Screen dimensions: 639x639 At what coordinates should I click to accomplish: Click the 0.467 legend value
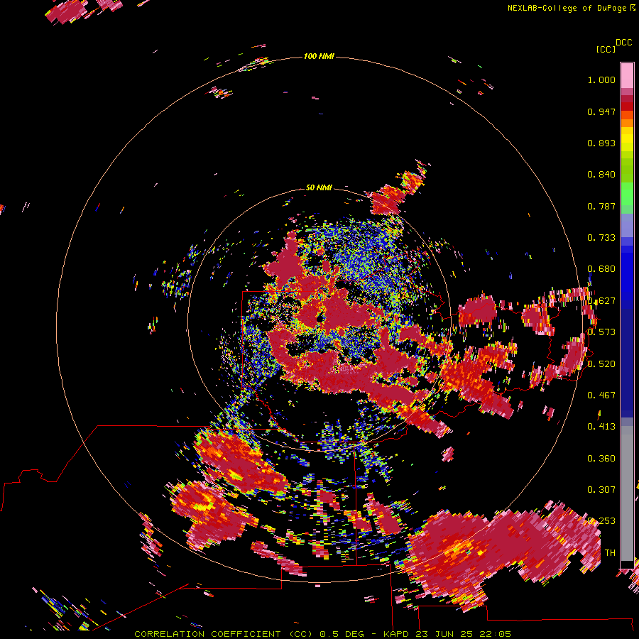[601, 395]
